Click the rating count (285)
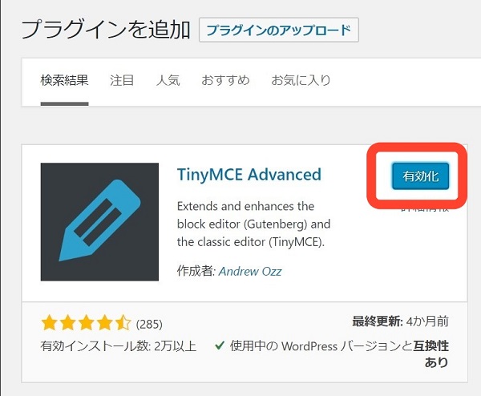Screen dimensions: 481x396 (149, 325)
